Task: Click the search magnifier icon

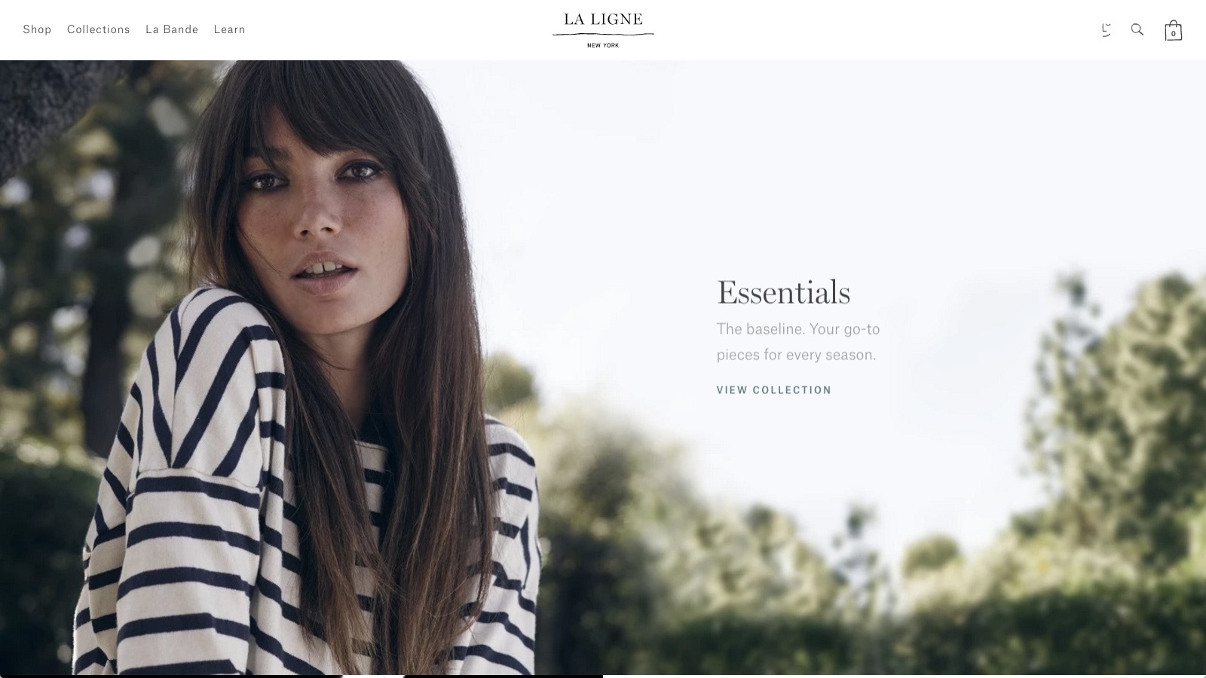Action: 1137,29
